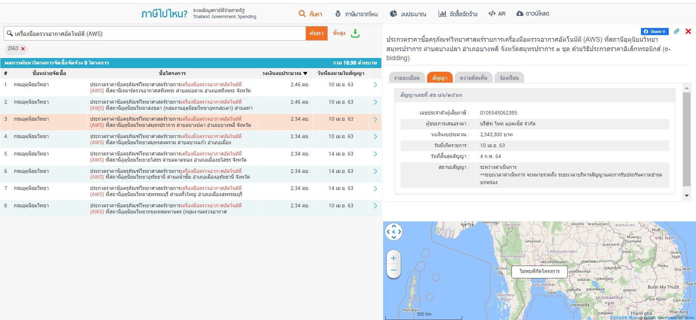Sort by วงเงินงบประมาณ budget column
The width and height of the screenshot is (696, 320).
point(285,73)
